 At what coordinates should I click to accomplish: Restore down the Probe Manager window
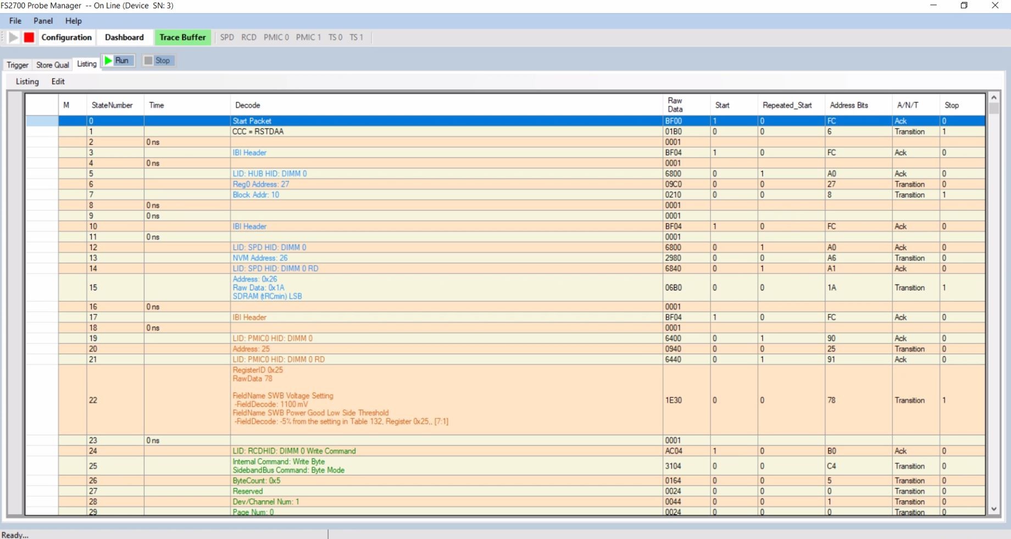click(x=964, y=5)
